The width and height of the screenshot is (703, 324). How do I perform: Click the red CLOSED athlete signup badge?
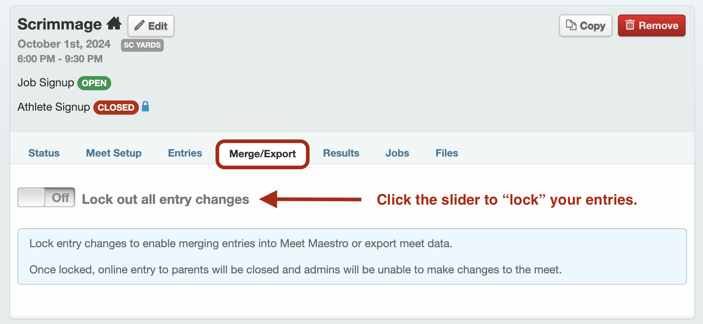pos(116,107)
